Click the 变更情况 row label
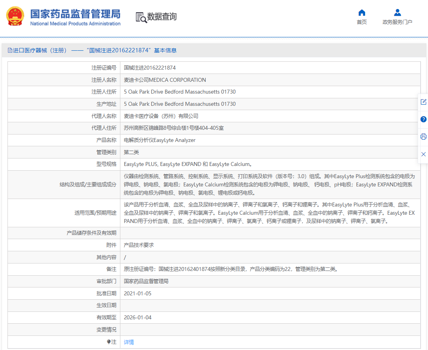The width and height of the screenshot is (428, 350). click(x=106, y=330)
